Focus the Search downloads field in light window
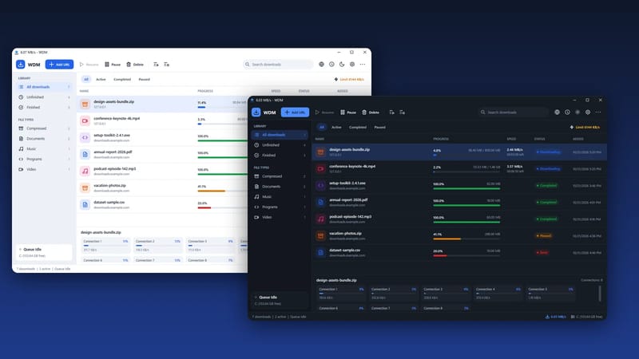The width and height of the screenshot is (639, 359). (x=278, y=65)
